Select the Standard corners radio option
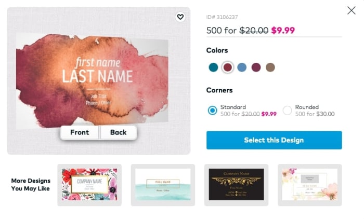This screenshot has height=219, width=364. click(x=212, y=110)
